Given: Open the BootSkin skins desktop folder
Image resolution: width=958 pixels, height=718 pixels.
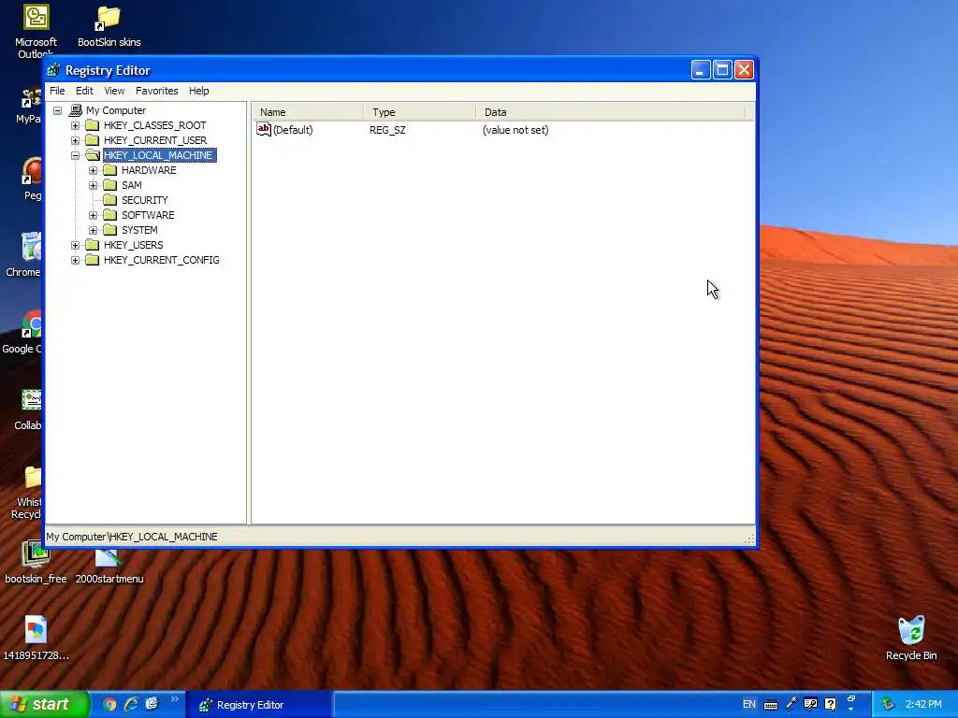Looking at the screenshot, I should pyautogui.click(x=109, y=27).
